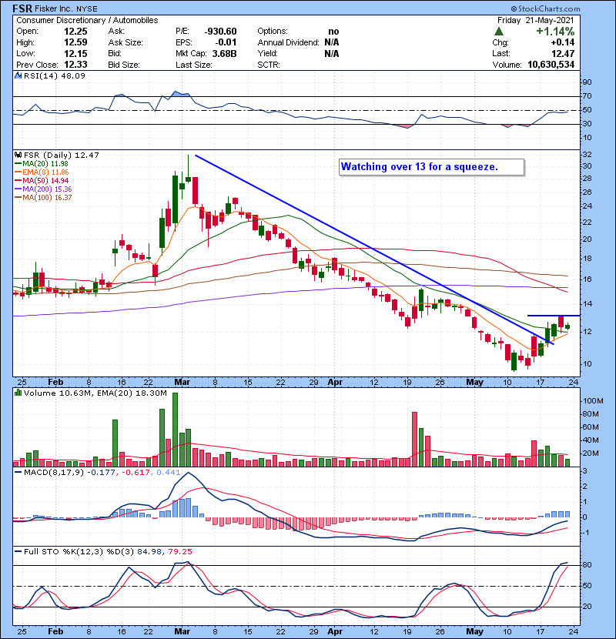This screenshot has width=616, height=639.
Task: Click the Chg value +0.14
Action: pyautogui.click(x=563, y=42)
